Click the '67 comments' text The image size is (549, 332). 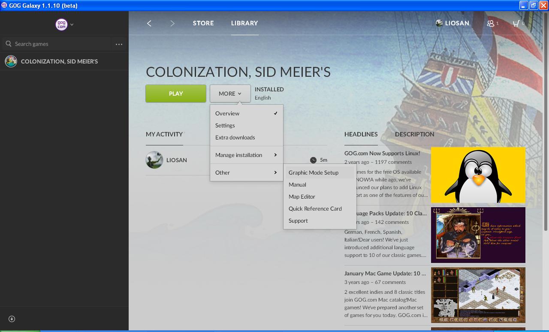[x=390, y=282]
